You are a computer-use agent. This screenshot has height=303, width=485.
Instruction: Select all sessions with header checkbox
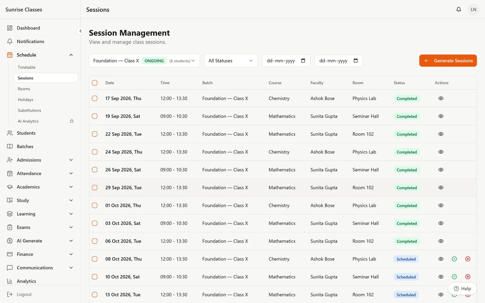pyautogui.click(x=95, y=83)
